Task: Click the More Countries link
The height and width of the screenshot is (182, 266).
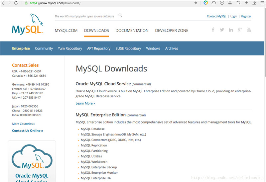Action: 23,124
